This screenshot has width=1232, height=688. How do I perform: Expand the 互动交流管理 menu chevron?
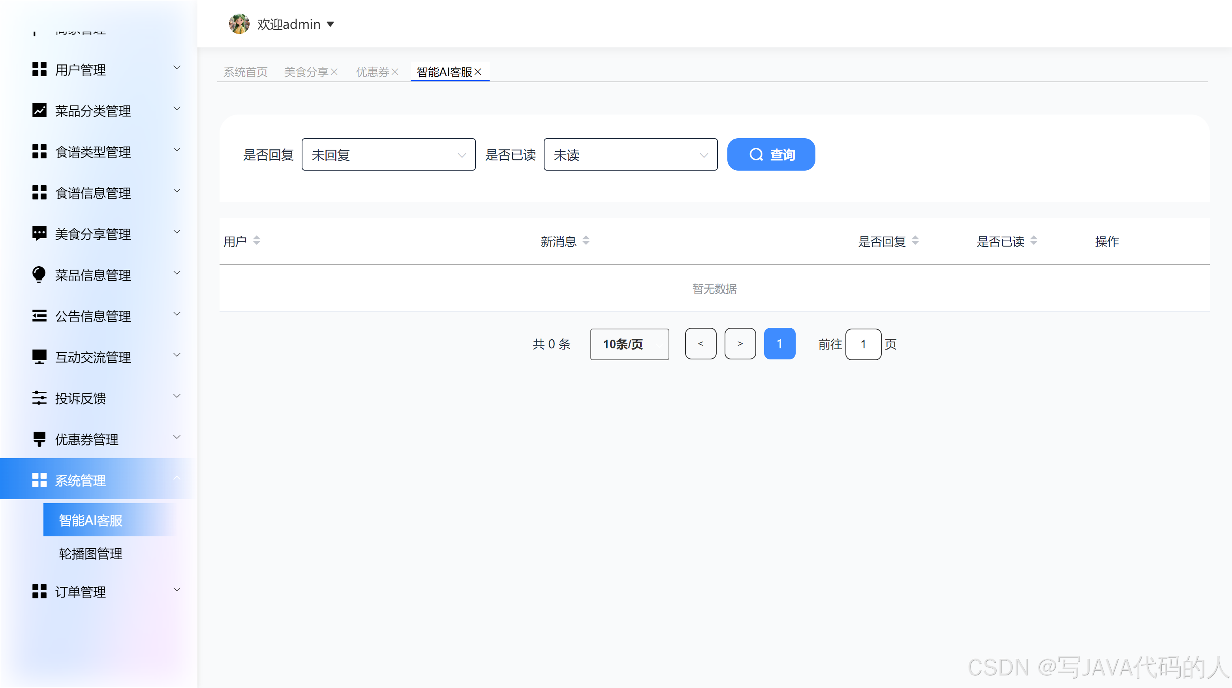tap(177, 355)
